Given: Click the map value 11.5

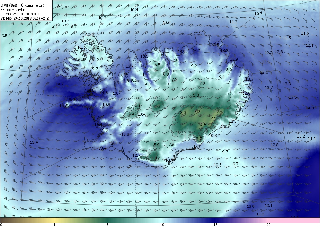Looking at the screenshot, I should coord(286,38).
